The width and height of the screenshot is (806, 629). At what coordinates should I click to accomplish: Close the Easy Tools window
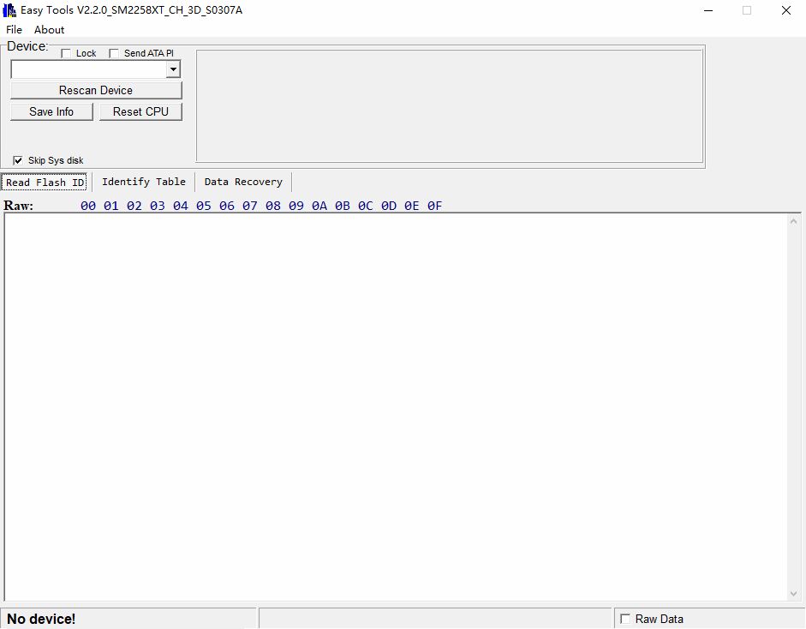point(786,10)
